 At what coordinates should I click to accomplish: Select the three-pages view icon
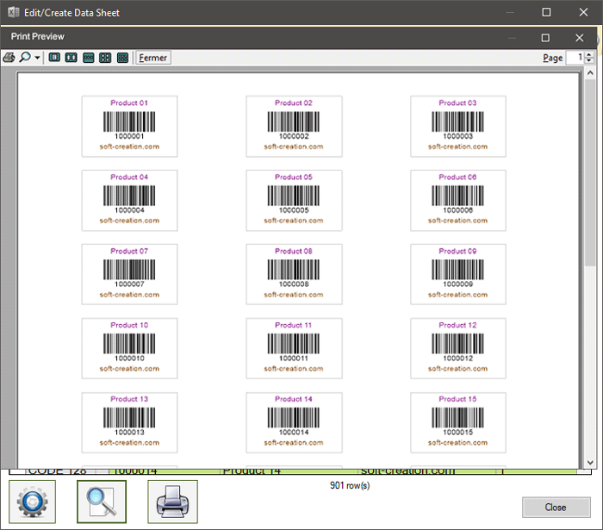[x=89, y=58]
